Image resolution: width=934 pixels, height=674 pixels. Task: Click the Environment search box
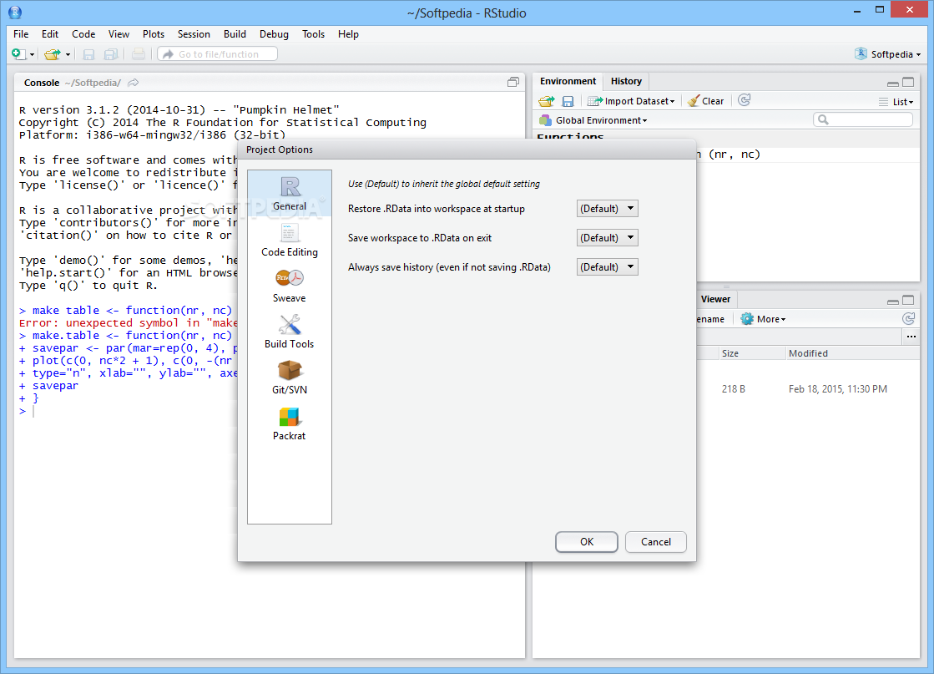(x=863, y=119)
